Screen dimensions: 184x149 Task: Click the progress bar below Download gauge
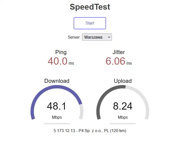pos(57,124)
